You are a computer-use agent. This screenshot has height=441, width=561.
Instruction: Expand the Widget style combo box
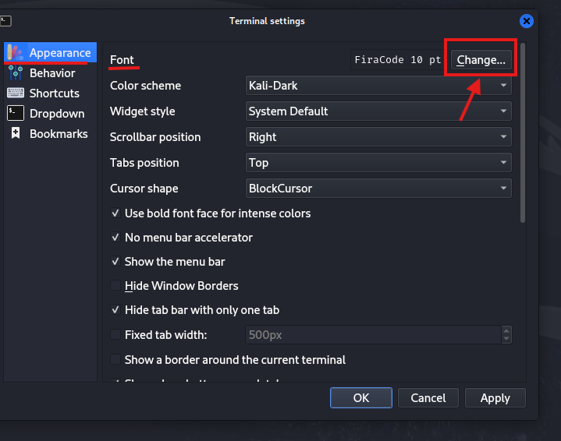coord(378,111)
